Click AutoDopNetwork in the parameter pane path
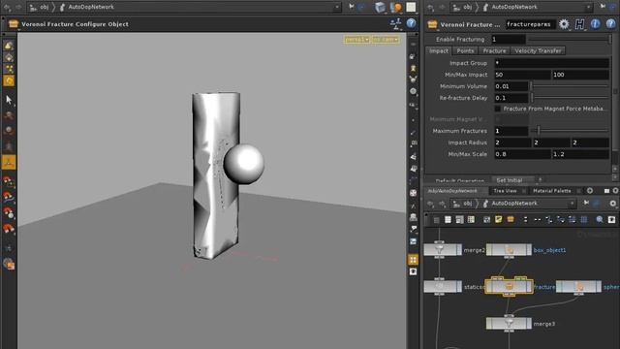620x349 pixels. (514, 7)
